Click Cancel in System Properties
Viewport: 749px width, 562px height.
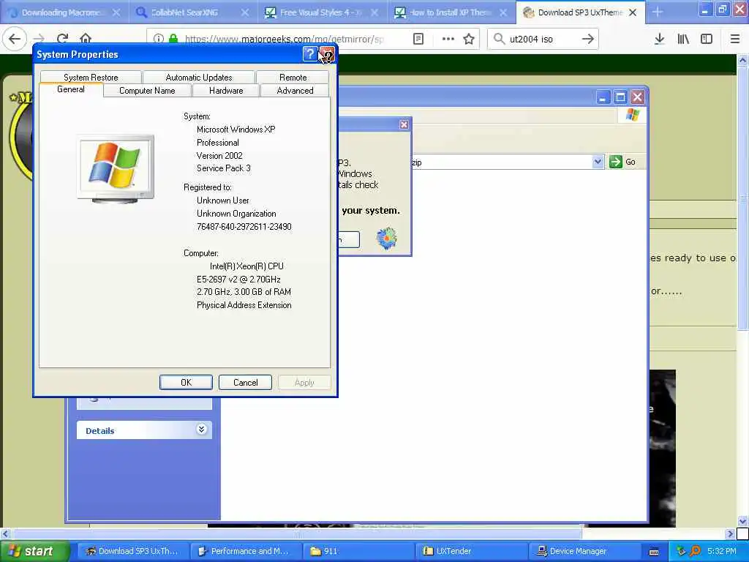[246, 382]
